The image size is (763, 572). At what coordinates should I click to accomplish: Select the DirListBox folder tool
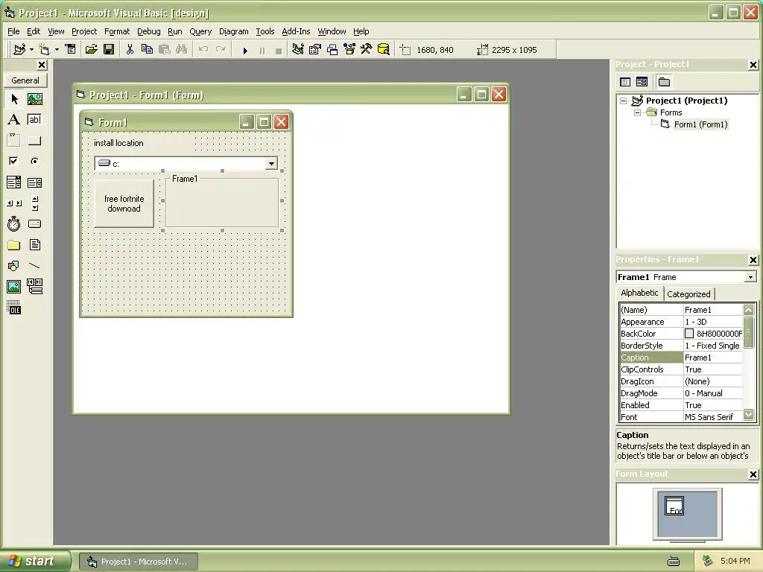(x=13, y=244)
